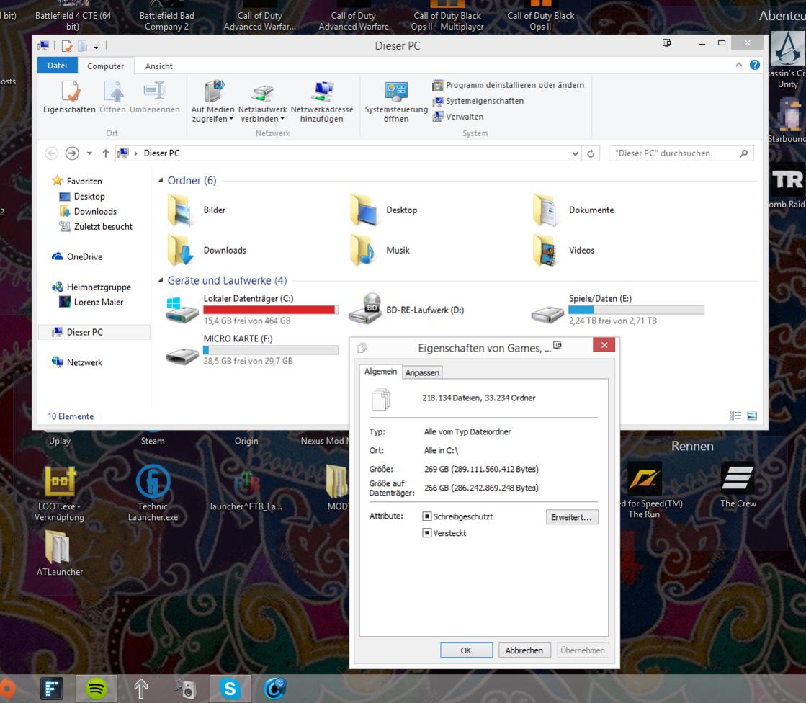This screenshot has width=806, height=703.
Task: Click Programm deinstallieren oder ändern
Action: tap(509, 85)
